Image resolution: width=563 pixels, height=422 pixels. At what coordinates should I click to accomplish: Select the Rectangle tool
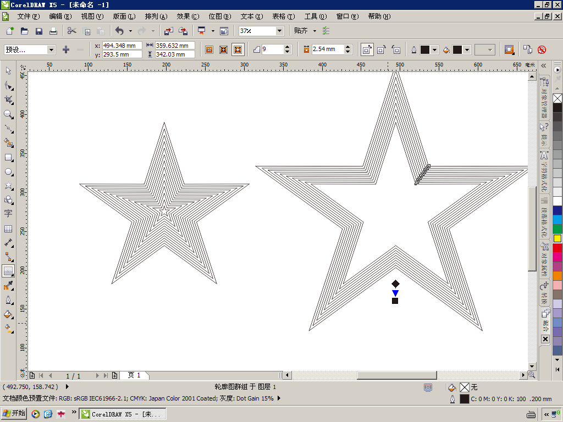coord(8,158)
